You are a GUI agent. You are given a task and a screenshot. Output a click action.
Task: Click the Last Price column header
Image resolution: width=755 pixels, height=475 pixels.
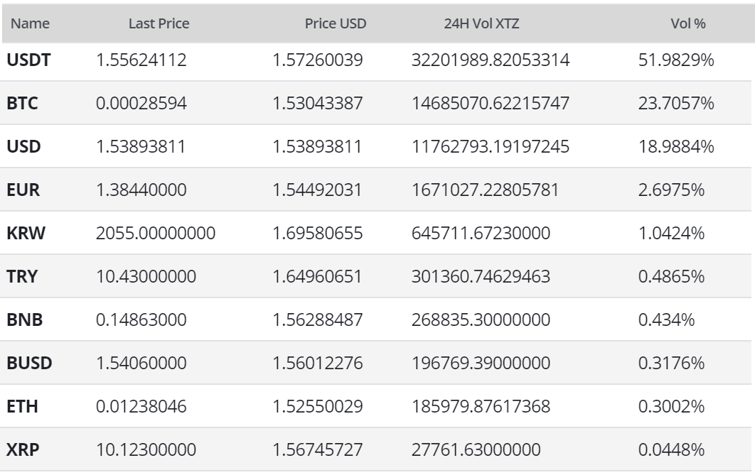click(x=159, y=23)
